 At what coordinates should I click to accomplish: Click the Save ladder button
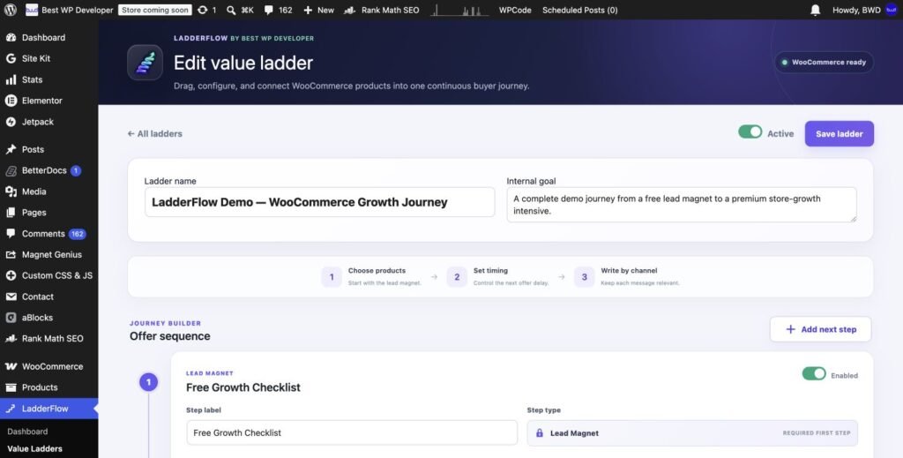tap(840, 133)
